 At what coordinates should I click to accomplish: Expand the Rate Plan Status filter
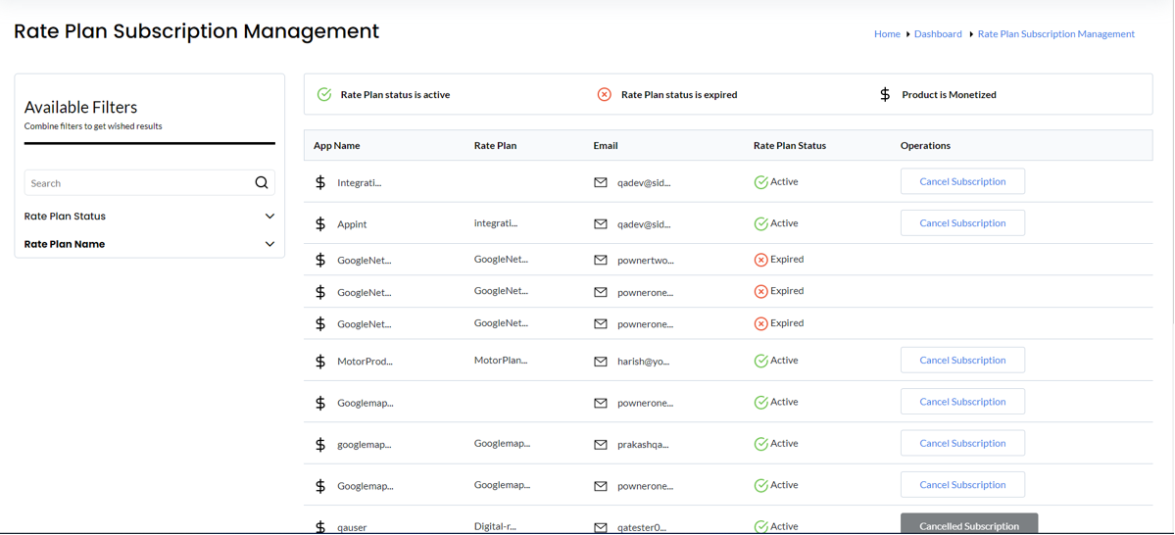click(150, 216)
